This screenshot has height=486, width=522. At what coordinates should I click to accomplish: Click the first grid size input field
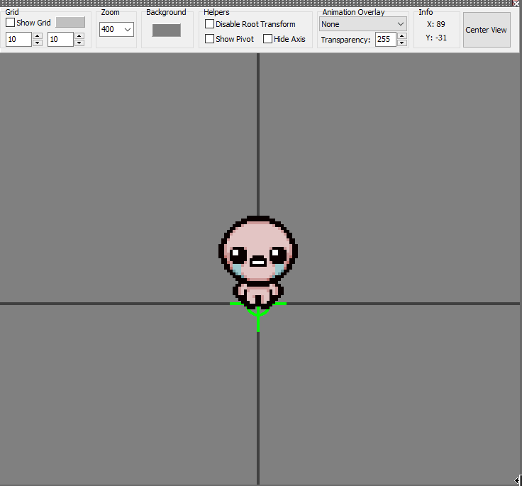point(18,39)
